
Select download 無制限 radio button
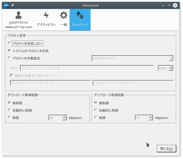tap(9, 103)
